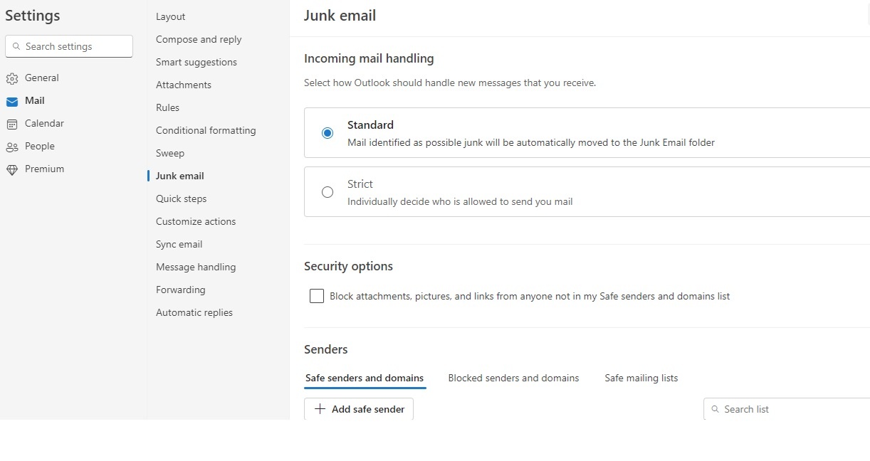Switch to Blocked senders and domains tab

point(513,378)
